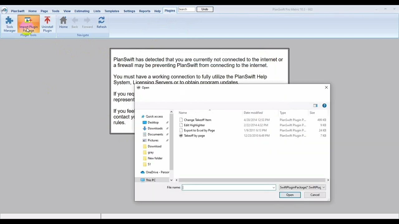Screen dimensions: 399x224
Task: Switch to the Page tab
Action: tap(44, 11)
